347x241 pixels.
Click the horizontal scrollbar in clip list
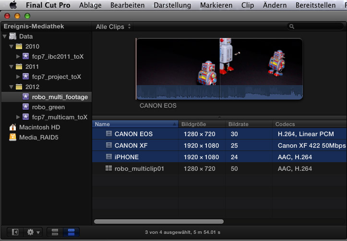coord(158,222)
